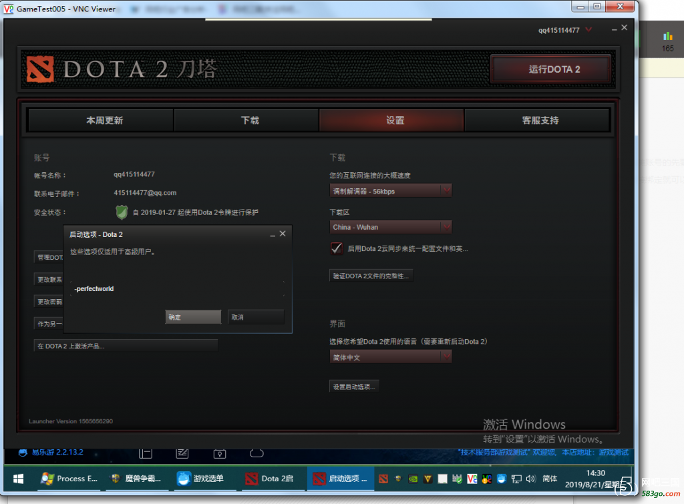Open the internet speed dropdown showing 56kbps
The width and height of the screenshot is (684, 504).
[x=390, y=191]
